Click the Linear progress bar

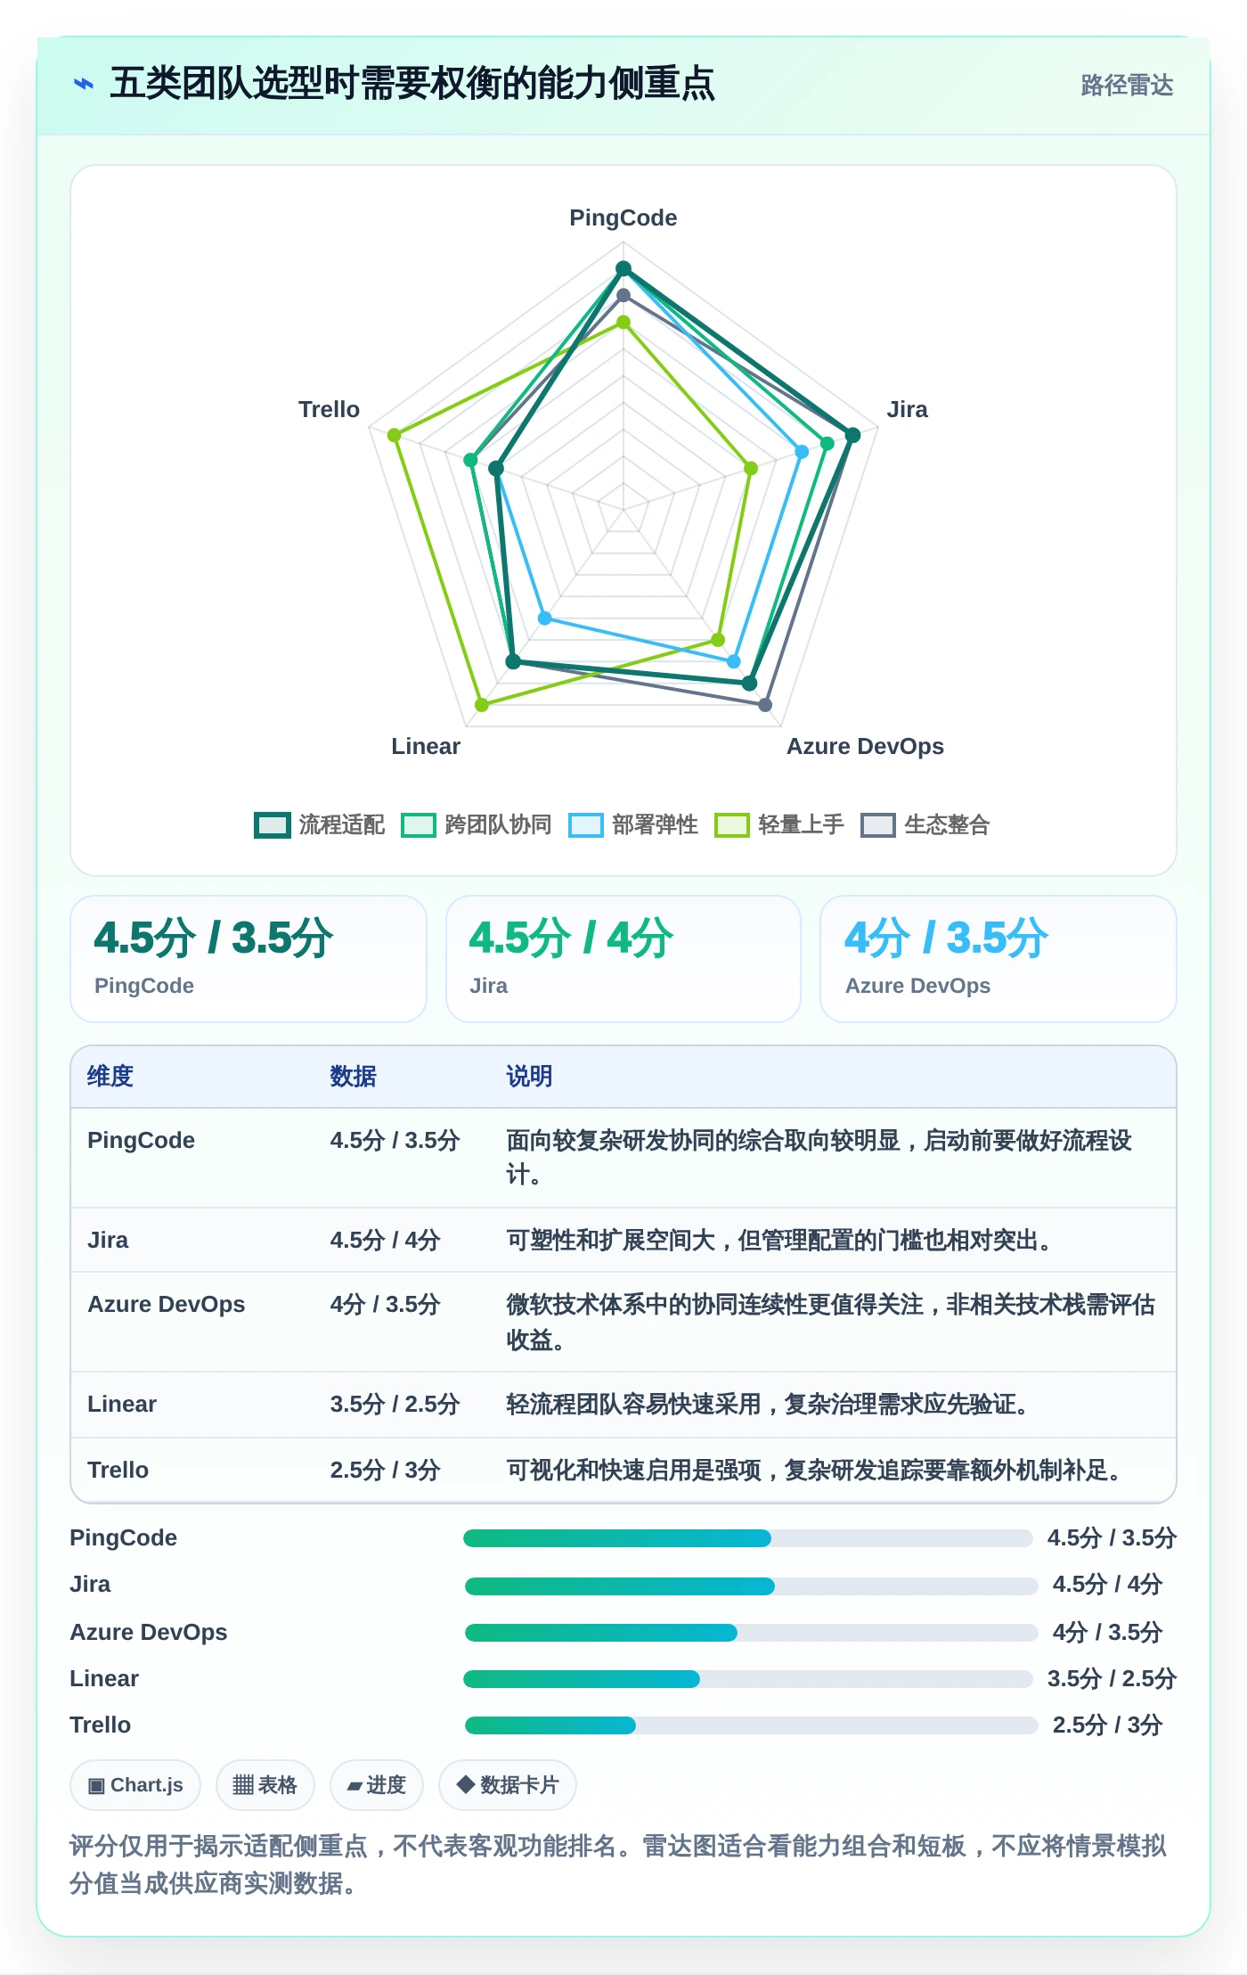point(748,1678)
